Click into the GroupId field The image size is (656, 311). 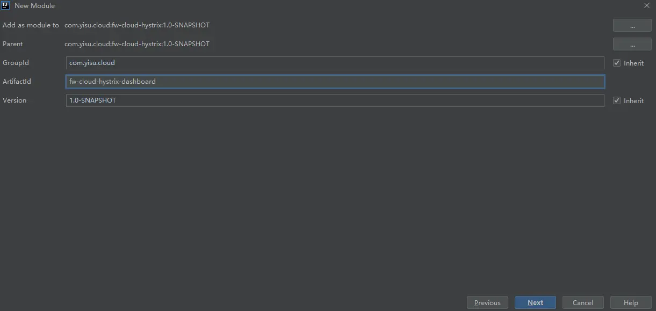pos(334,63)
